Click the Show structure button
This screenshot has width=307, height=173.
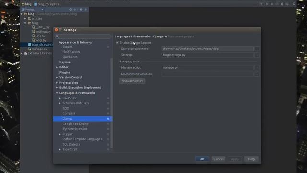pos(132,81)
